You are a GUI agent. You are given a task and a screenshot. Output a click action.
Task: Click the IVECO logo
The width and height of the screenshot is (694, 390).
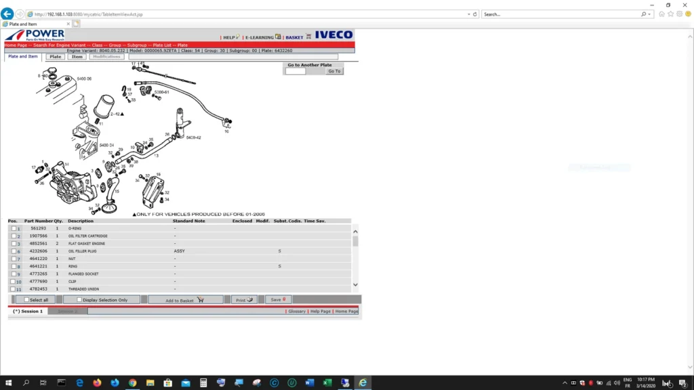click(333, 36)
